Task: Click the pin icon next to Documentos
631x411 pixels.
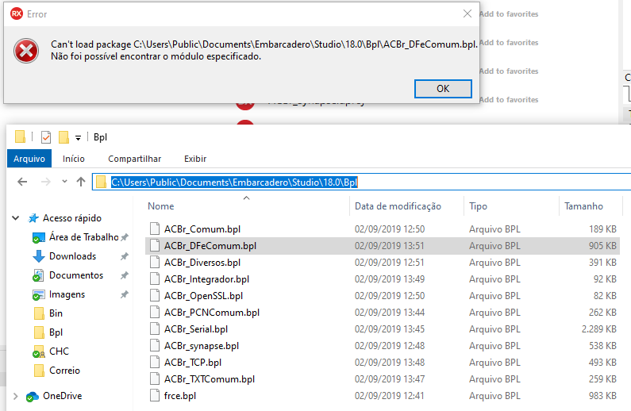Action: coord(125,275)
